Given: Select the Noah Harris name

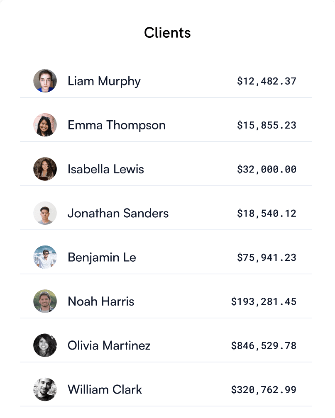Looking at the screenshot, I should coord(101,301).
